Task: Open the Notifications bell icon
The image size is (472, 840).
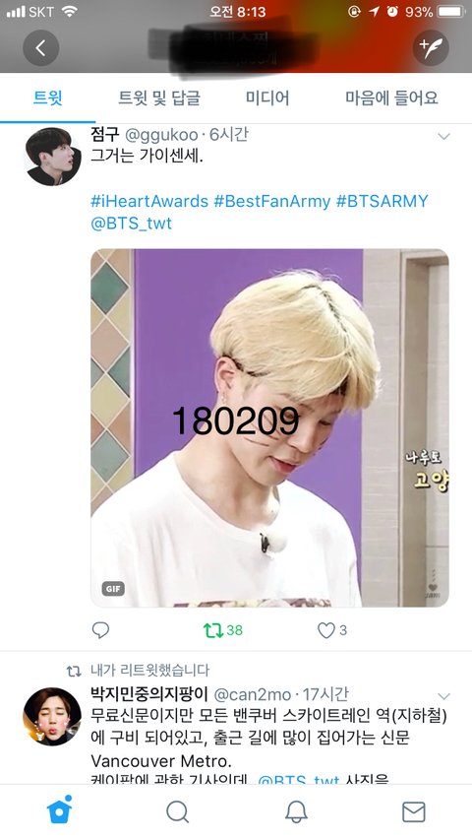Action: tap(296, 812)
